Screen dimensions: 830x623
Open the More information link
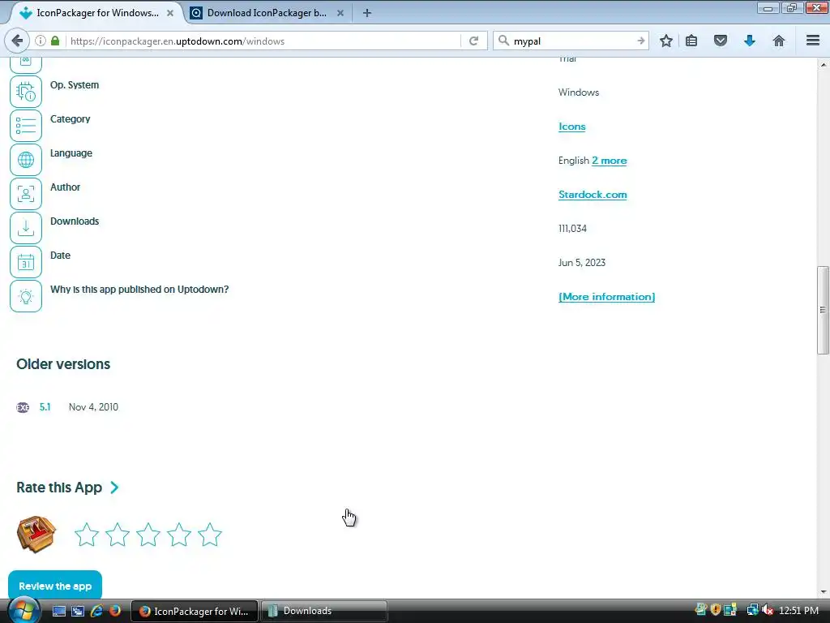[x=606, y=297]
